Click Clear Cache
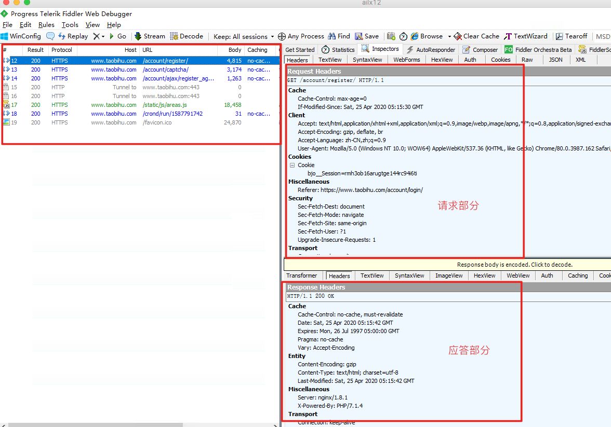611x427 pixels. coord(476,36)
